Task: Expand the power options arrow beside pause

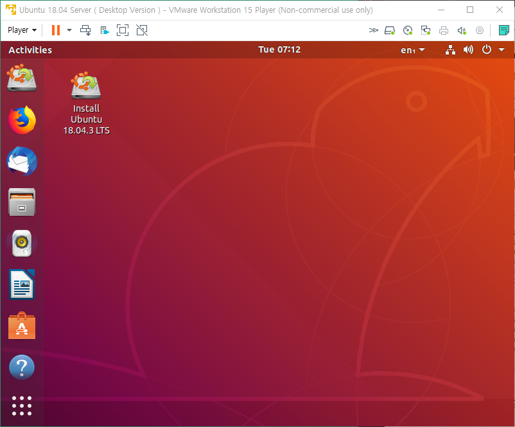Action: pos(69,30)
